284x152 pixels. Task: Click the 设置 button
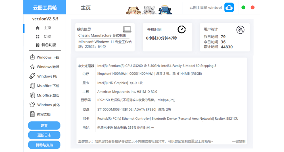(x=44, y=126)
